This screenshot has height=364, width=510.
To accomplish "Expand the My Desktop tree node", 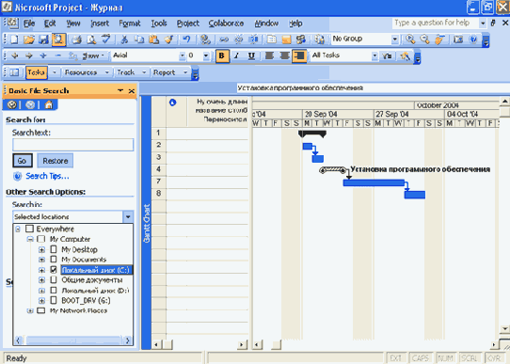I will (x=41, y=249).
